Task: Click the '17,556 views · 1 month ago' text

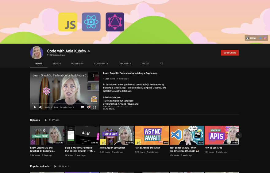Action: click(116, 79)
